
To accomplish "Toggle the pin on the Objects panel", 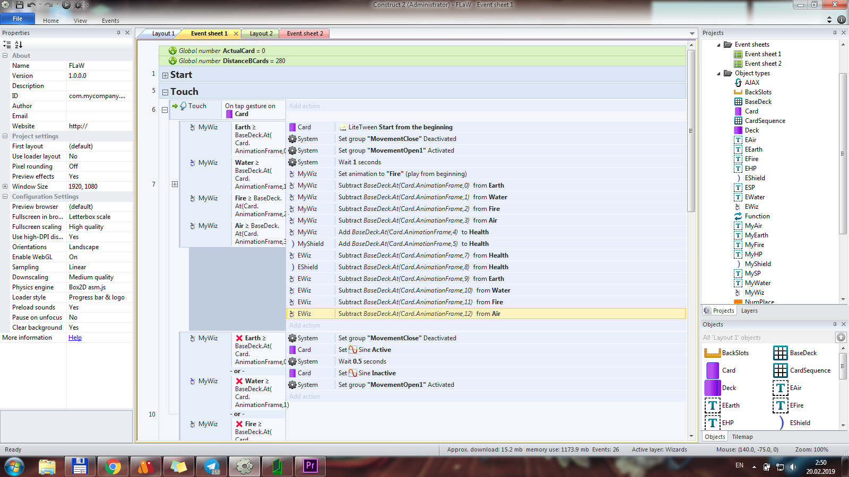I will (835, 324).
